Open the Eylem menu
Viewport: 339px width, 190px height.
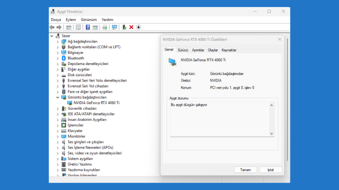[71, 19]
